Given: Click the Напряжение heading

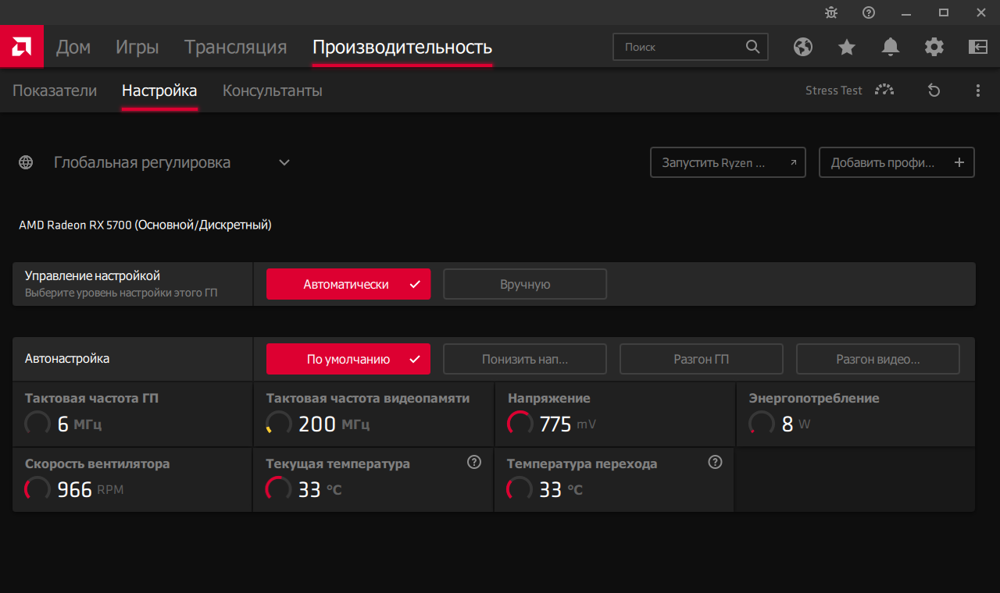Looking at the screenshot, I should (x=549, y=398).
